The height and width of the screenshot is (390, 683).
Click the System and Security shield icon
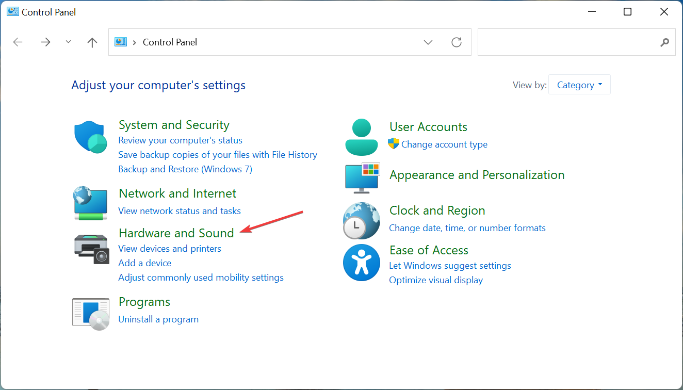(x=91, y=138)
